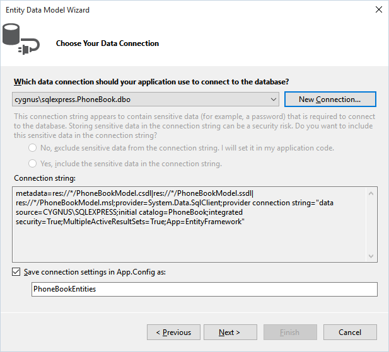Click the connection string scroll up arrow
Viewport: 389px width, 352px height.
click(371, 193)
